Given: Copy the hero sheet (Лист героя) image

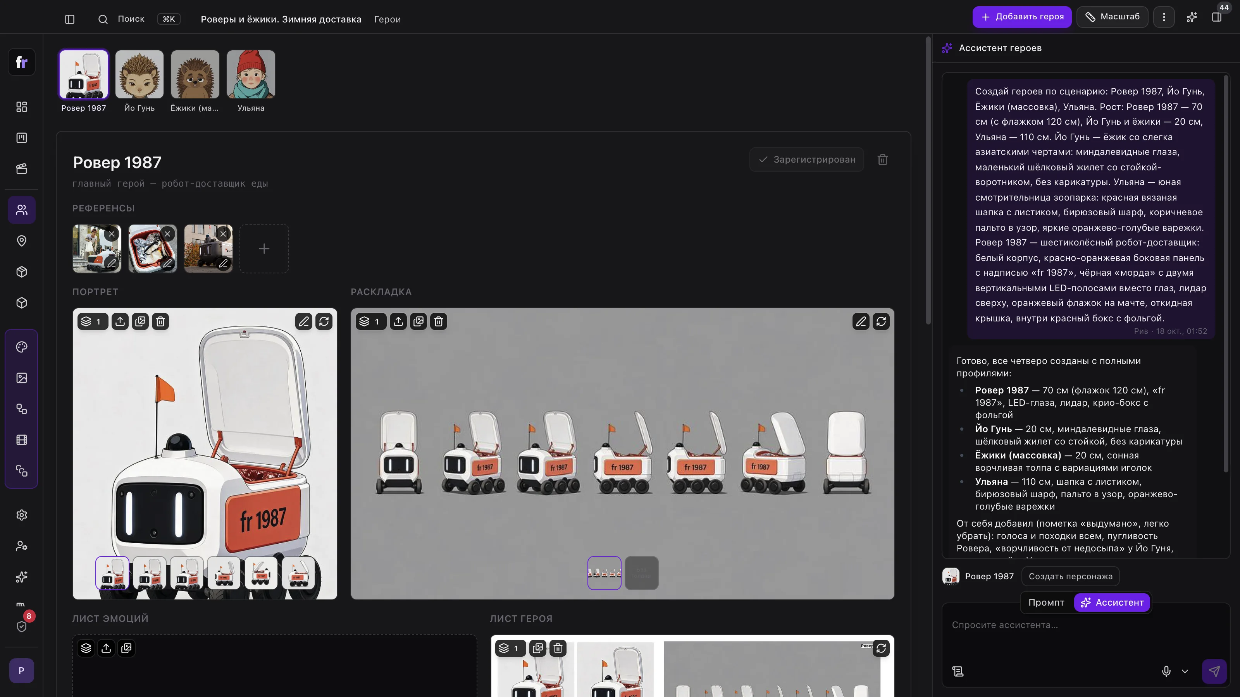Looking at the screenshot, I should pos(538,648).
